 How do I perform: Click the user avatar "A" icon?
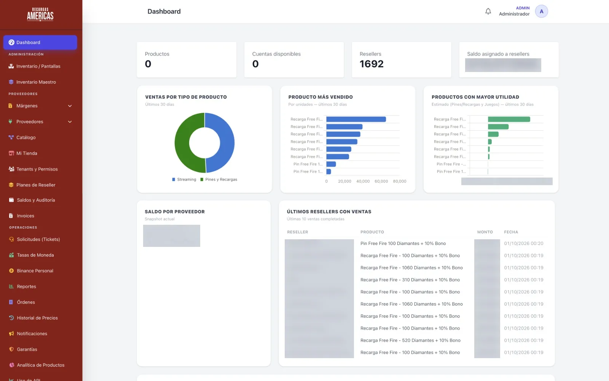tap(541, 11)
